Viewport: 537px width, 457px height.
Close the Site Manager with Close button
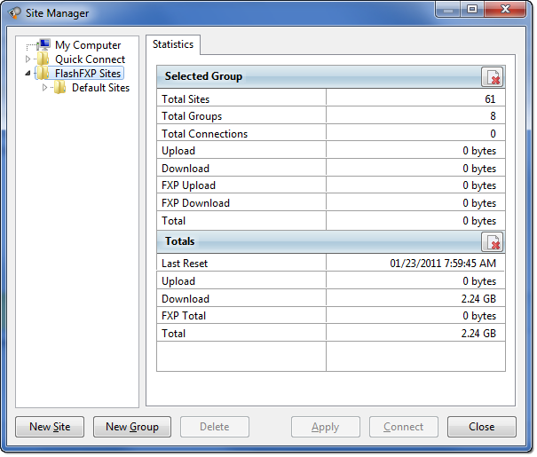[484, 429]
